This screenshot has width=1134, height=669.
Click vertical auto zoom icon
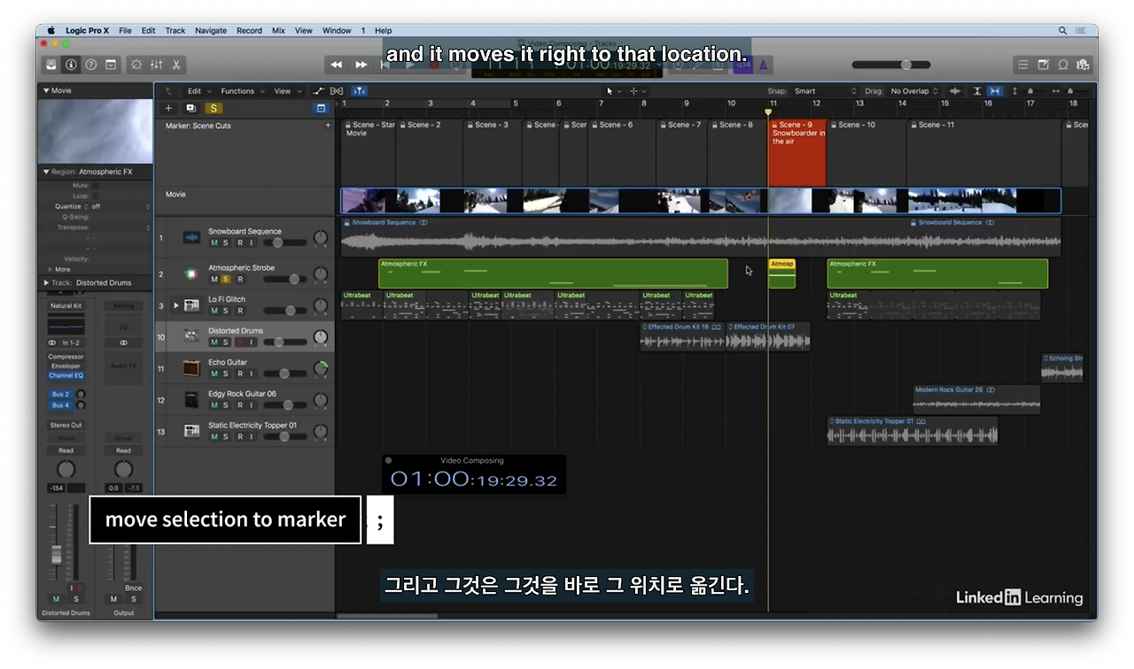[978, 91]
